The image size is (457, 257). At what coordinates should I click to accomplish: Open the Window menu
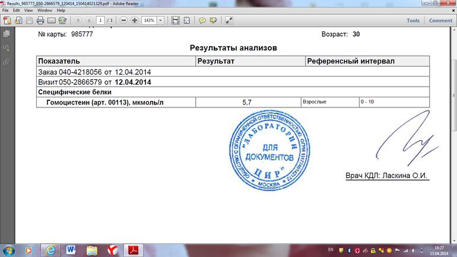point(44,11)
